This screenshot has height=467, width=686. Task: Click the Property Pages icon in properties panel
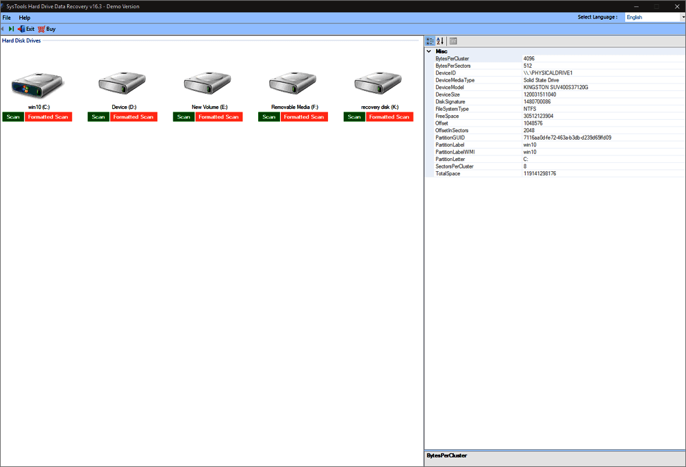pos(453,40)
